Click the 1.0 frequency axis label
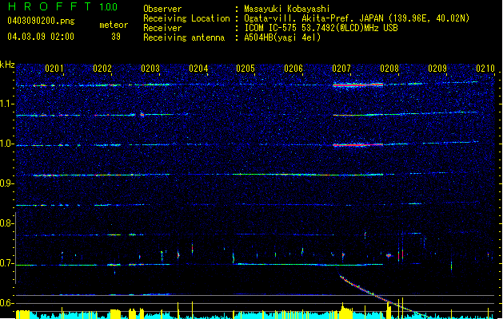 coord(7,144)
